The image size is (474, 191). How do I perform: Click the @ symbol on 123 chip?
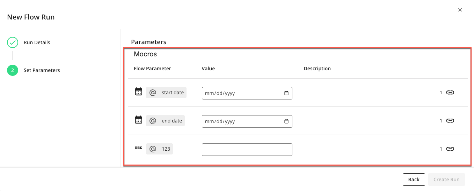153,149
